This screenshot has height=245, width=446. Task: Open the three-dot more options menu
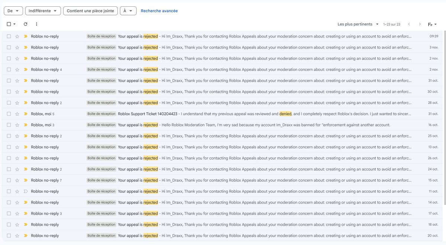36,24
